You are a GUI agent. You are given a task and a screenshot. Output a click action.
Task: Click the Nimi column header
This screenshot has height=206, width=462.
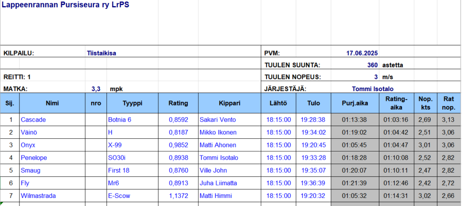pyautogui.click(x=52, y=103)
